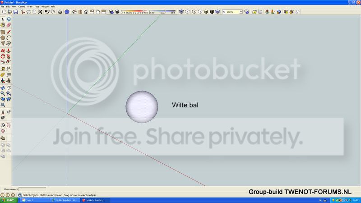Click the Zoom Extents tool
Screen dimensions: 361x203
click(x=3, y=105)
